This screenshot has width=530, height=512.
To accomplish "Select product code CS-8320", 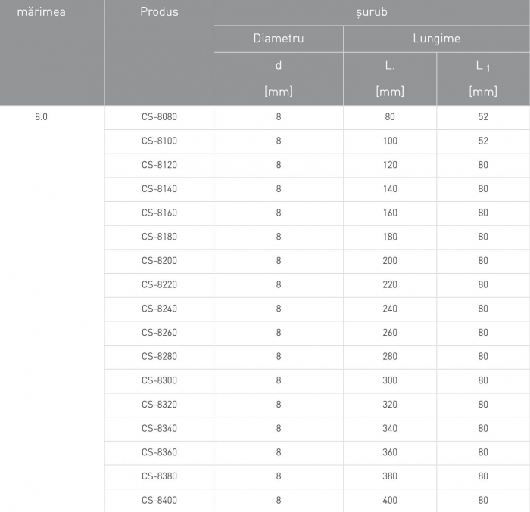I will point(159,405).
